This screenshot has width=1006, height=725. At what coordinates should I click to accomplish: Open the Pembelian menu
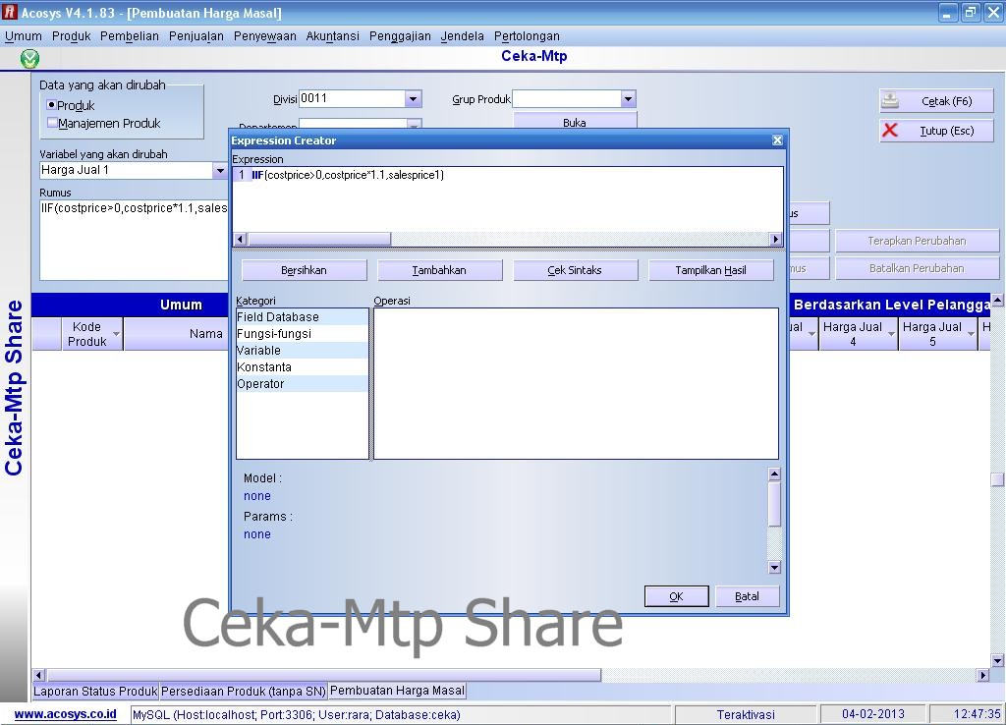pos(130,36)
